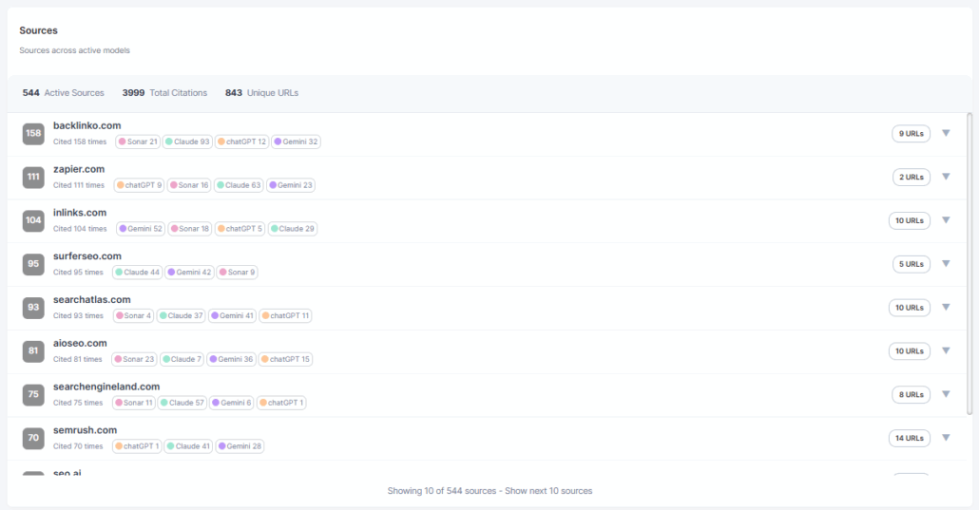This screenshot has width=979, height=510.
Task: Click chatGPT 9 tag on zapier.com
Action: point(139,185)
